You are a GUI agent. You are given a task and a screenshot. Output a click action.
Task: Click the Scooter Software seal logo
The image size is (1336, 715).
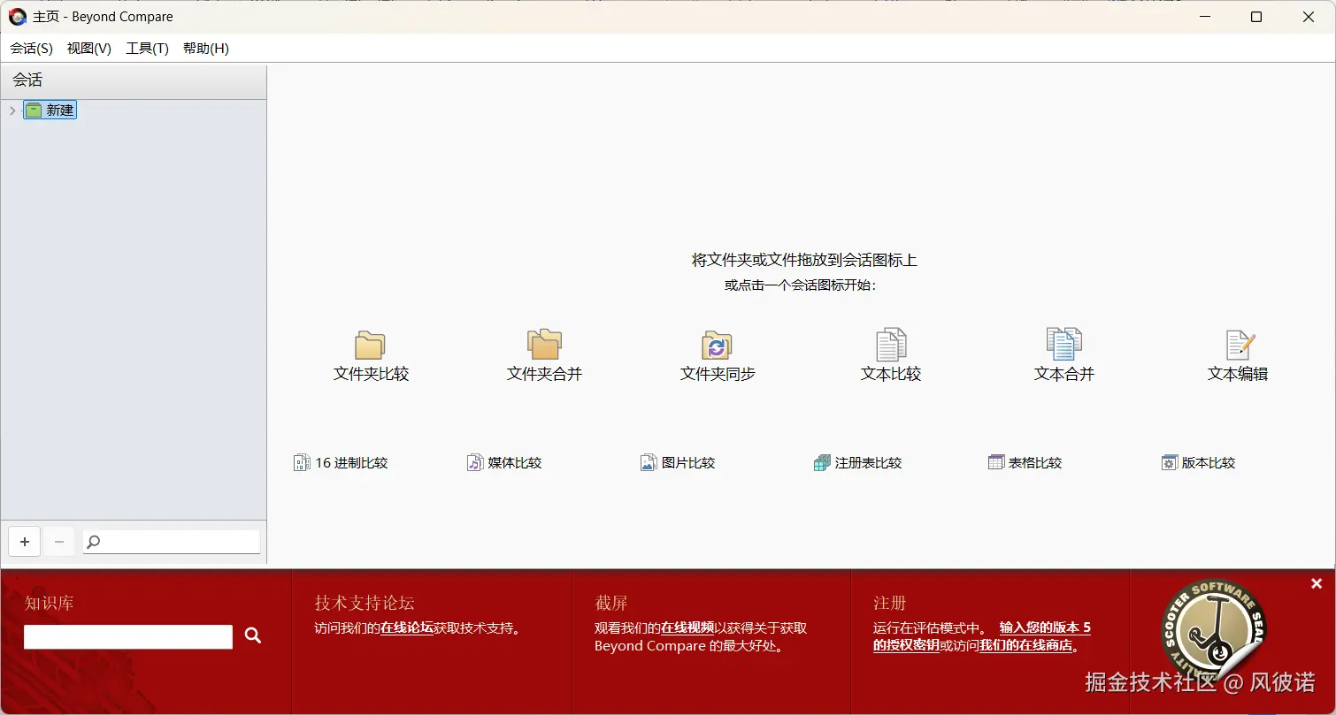click(1214, 629)
